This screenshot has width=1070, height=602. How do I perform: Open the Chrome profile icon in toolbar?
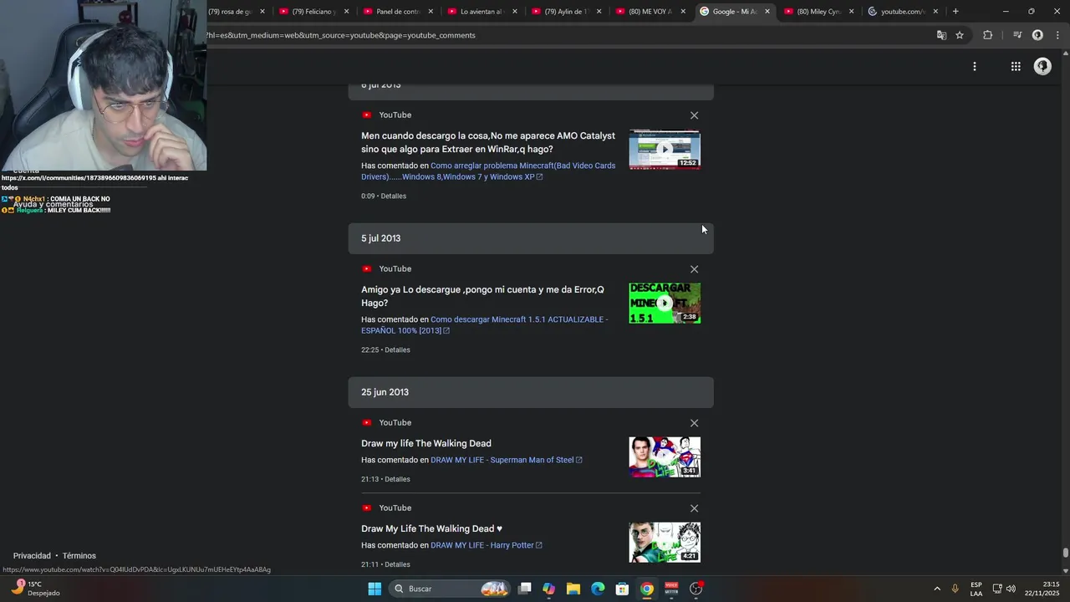(1037, 35)
